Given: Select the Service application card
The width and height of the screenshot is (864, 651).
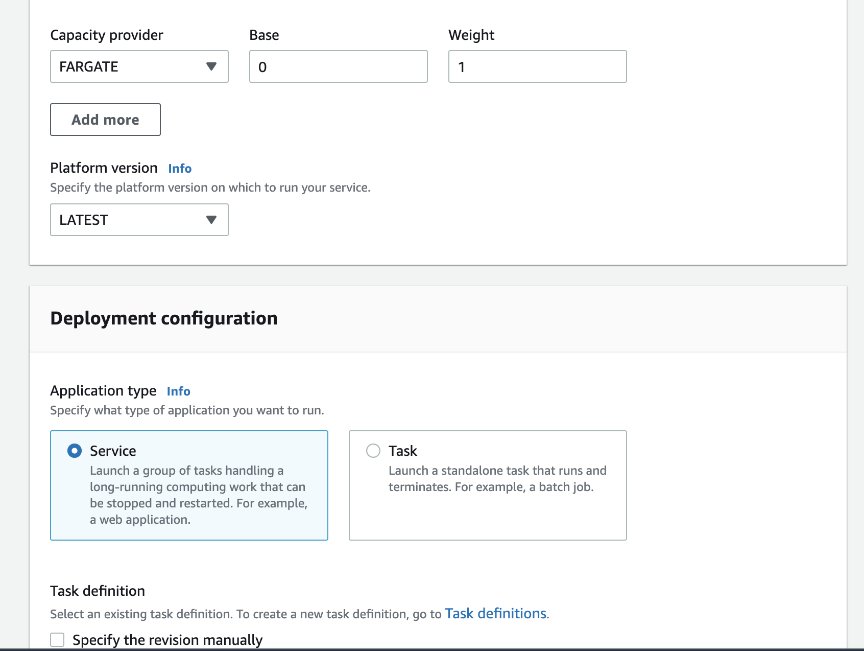Looking at the screenshot, I should (x=189, y=485).
